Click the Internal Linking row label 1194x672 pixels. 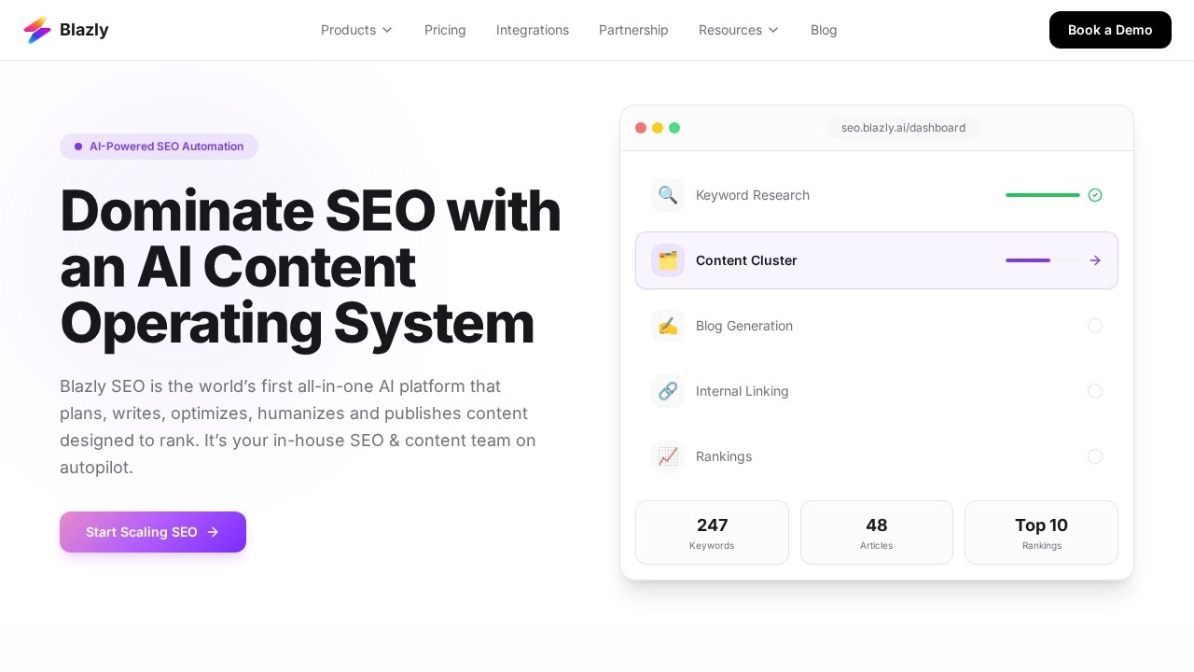[743, 391]
